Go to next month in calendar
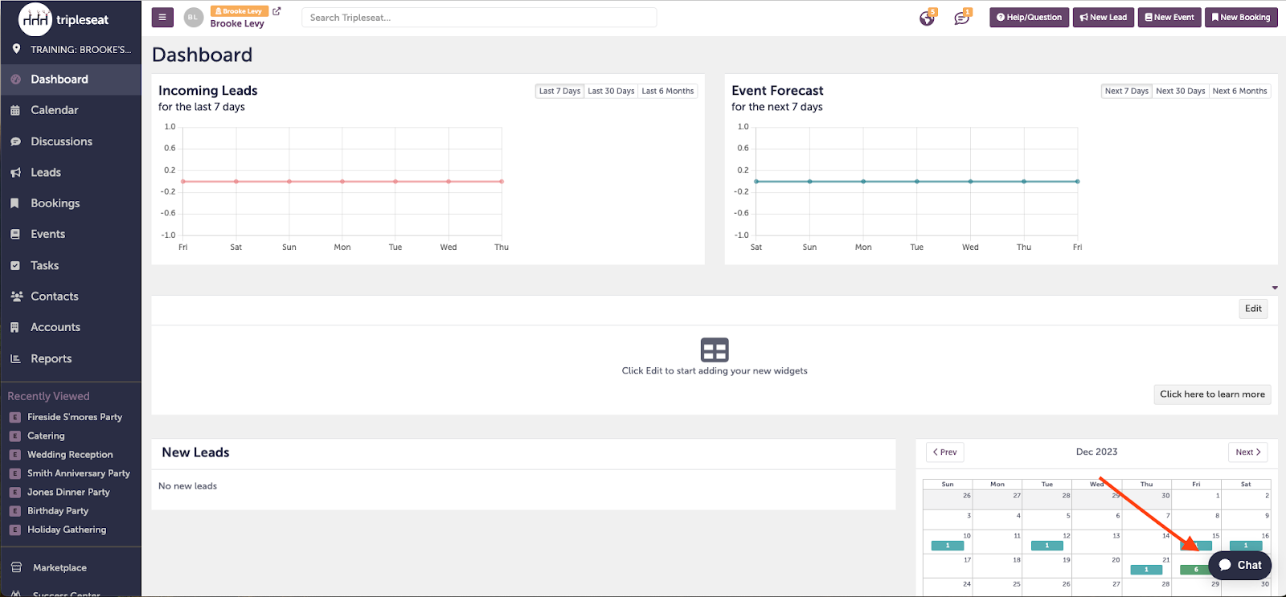 tap(1248, 452)
